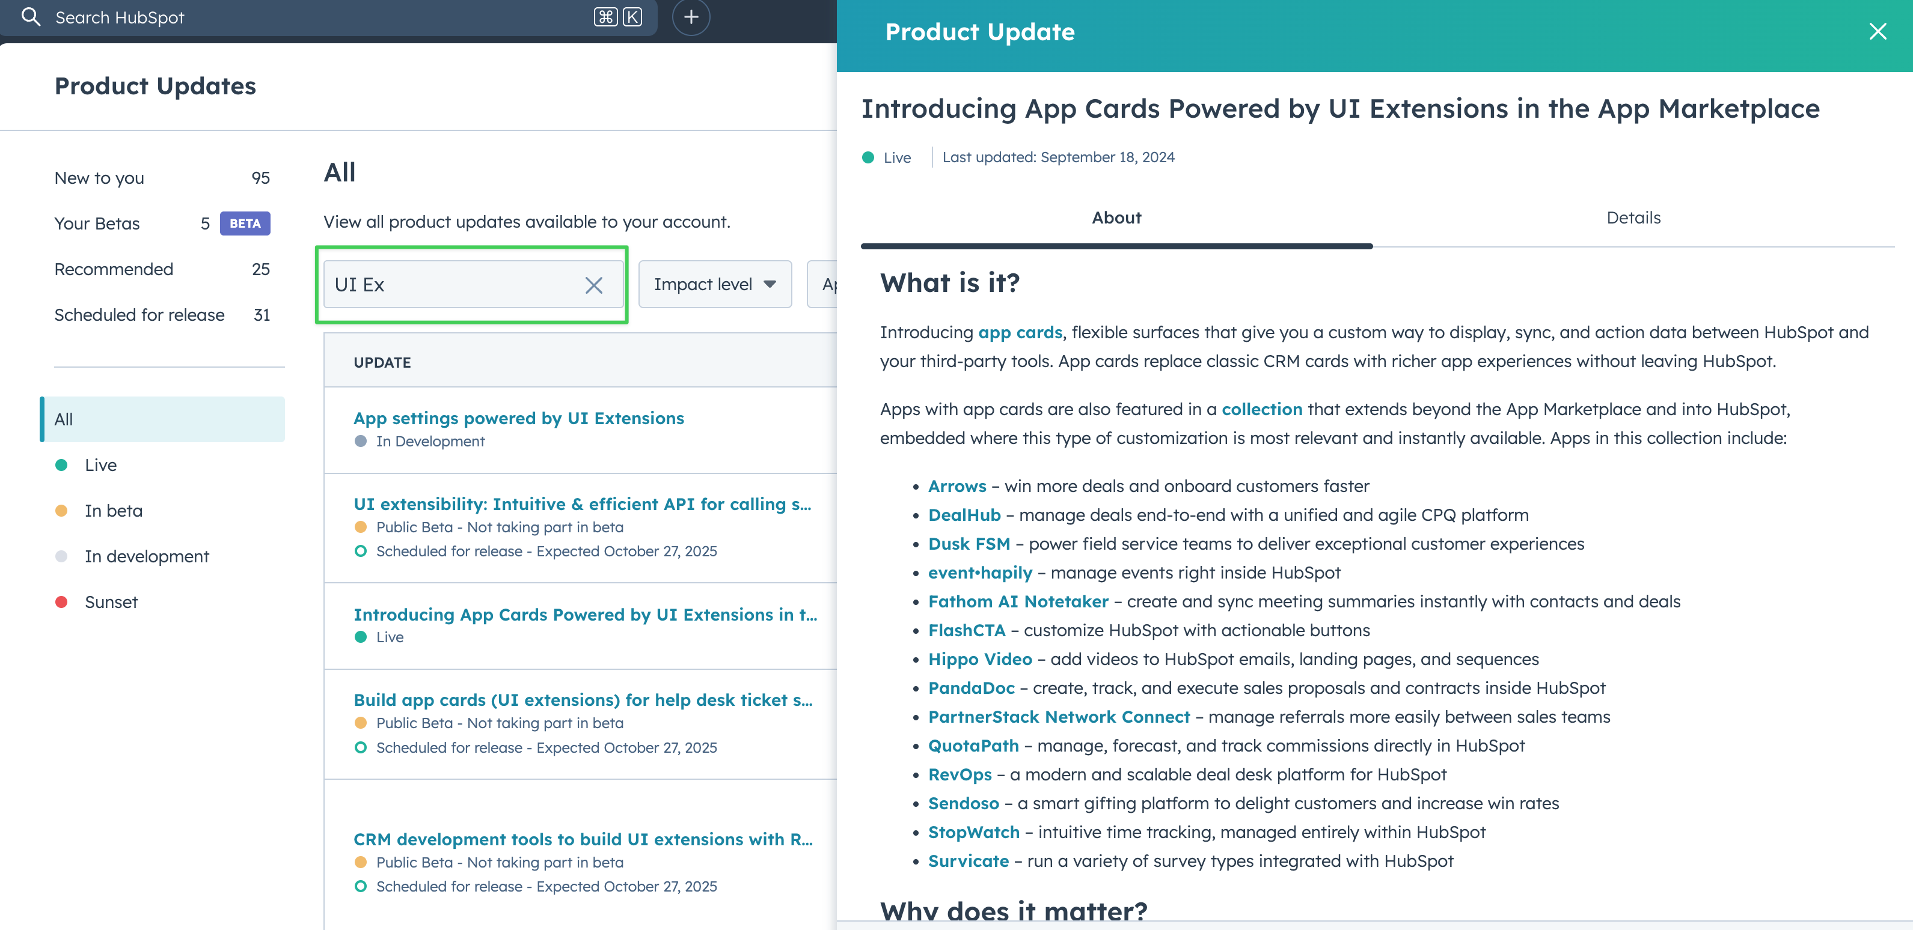Click the search magnifier icon in HubSpot bar
The height and width of the screenshot is (930, 1913).
click(x=31, y=16)
